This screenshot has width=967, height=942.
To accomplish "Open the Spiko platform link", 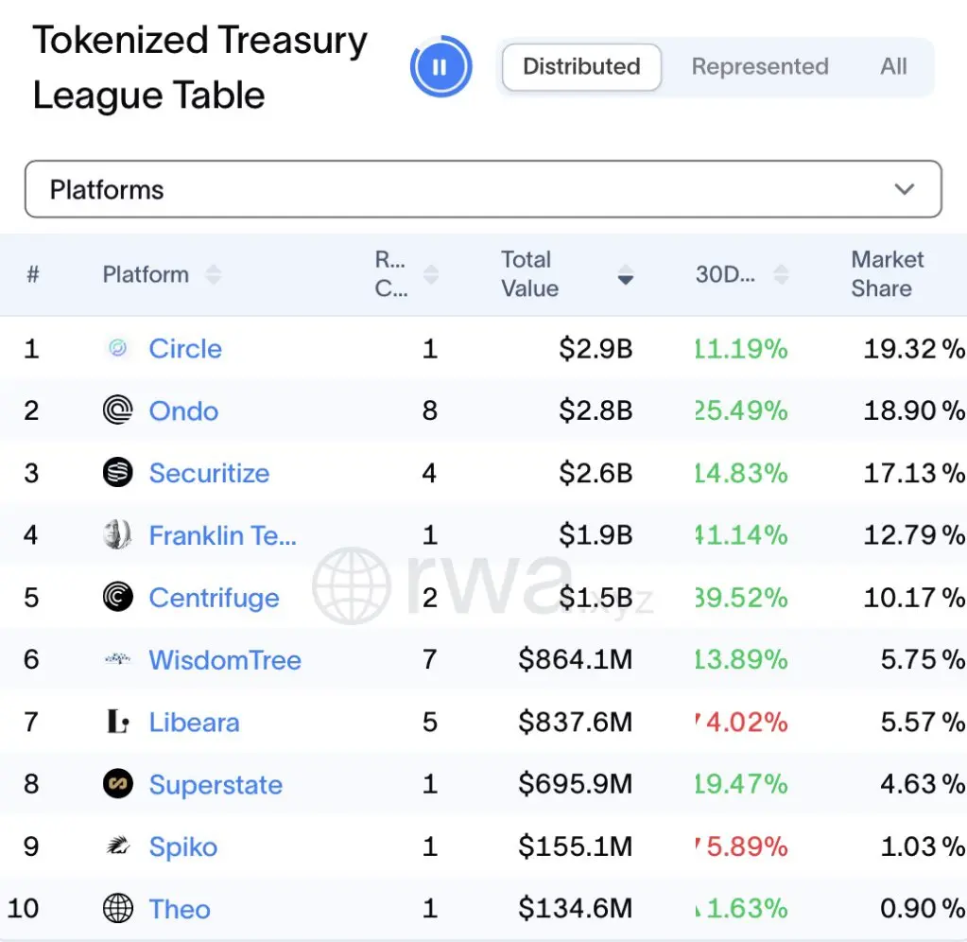I will tap(183, 846).
